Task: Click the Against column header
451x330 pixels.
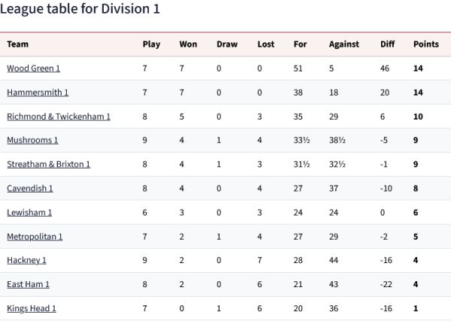Action: point(344,44)
